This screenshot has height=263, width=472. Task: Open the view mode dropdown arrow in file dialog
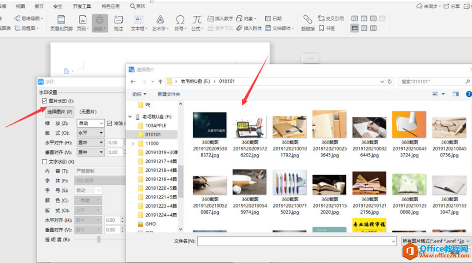(443, 94)
